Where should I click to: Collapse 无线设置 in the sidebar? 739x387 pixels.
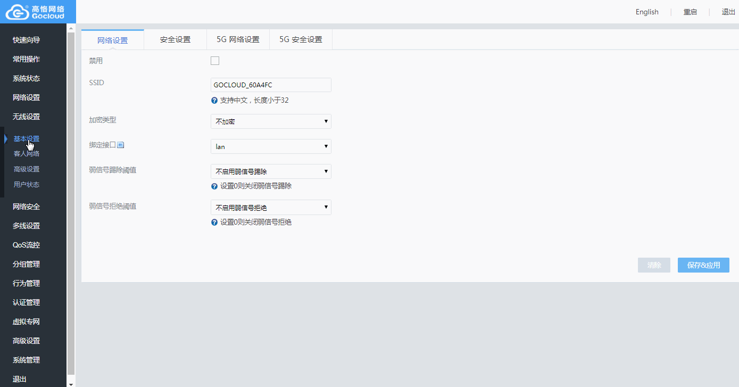click(x=27, y=117)
